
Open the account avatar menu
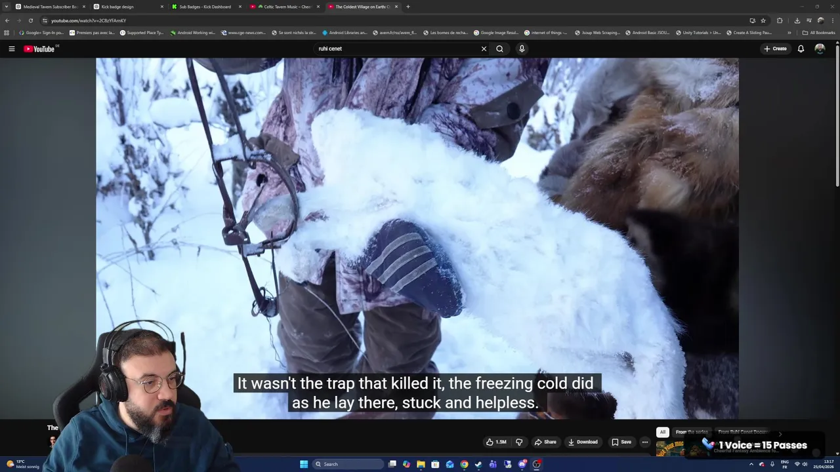(x=820, y=49)
